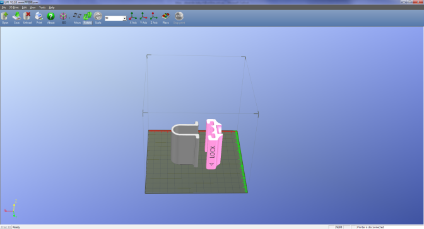Unload the current model
The height and width of the screenshot is (229, 424).
click(x=27, y=18)
